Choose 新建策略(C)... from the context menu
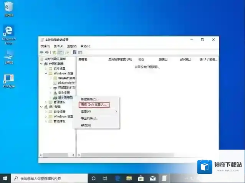This screenshot has height=183, width=245. point(89,99)
